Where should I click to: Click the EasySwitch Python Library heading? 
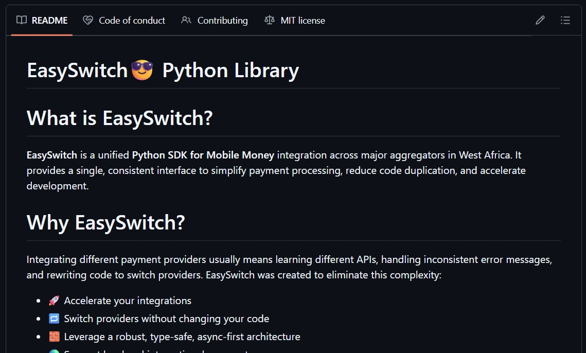click(163, 70)
